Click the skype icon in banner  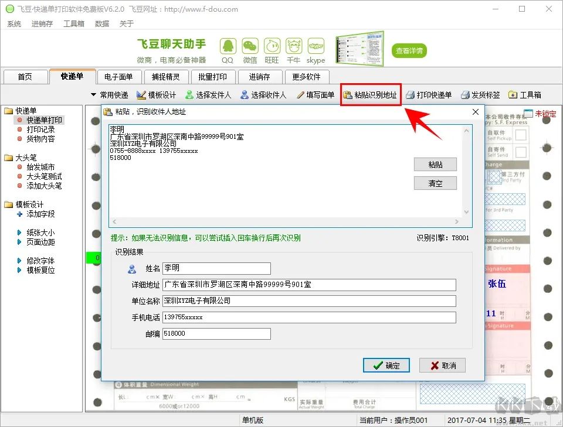(316, 46)
